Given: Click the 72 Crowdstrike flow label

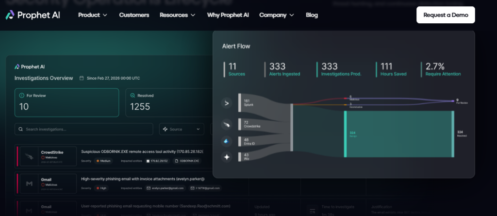Looking at the screenshot, I should coord(252,124).
